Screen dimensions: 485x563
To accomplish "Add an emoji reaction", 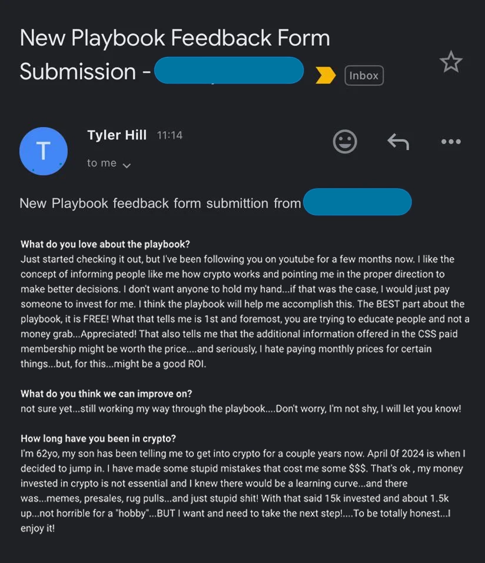I will click(345, 142).
